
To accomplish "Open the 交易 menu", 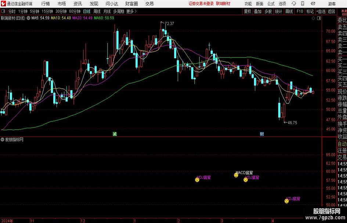I will point(149,4).
